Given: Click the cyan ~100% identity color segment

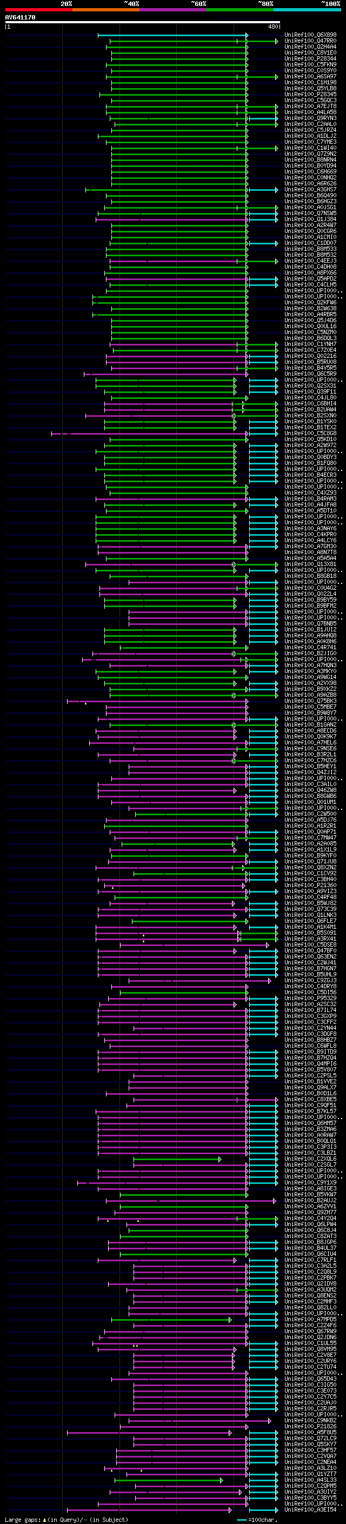Looking at the screenshot, I should point(308,10).
